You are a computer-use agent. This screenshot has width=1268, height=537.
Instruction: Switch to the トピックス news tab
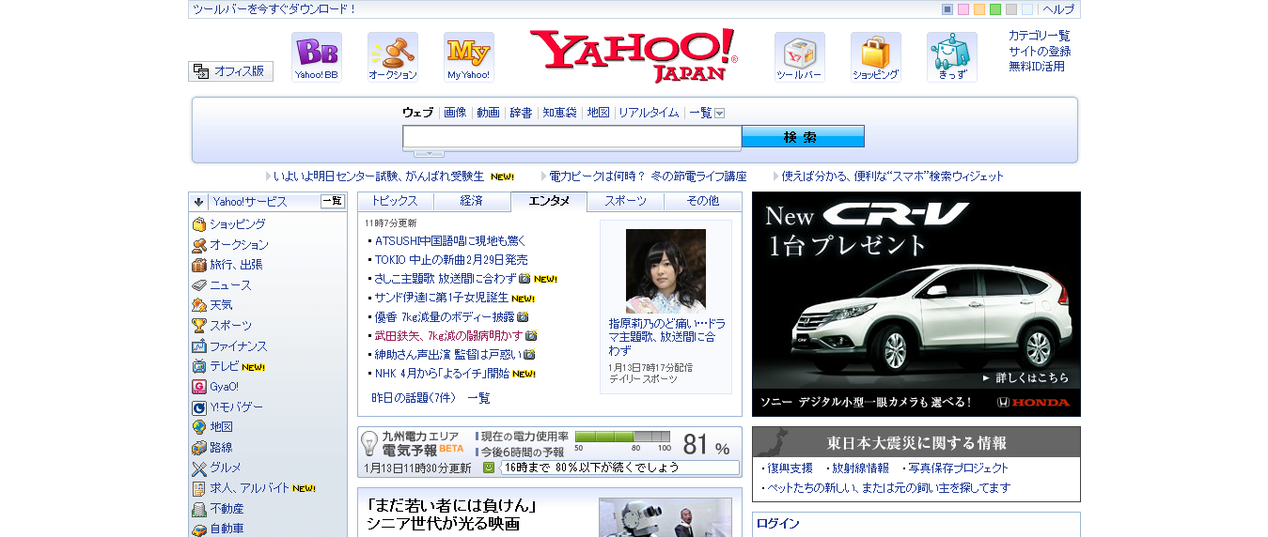click(395, 201)
